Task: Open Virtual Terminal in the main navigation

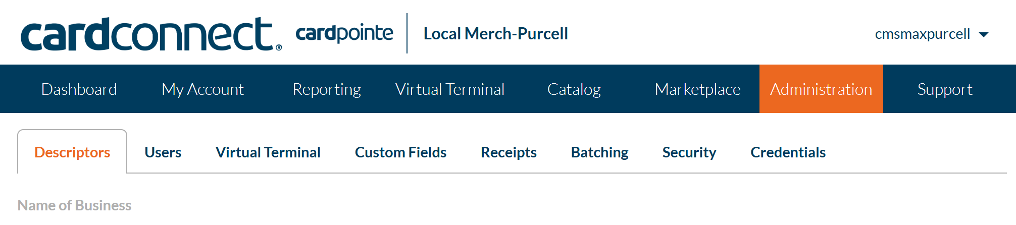Action: click(x=450, y=89)
